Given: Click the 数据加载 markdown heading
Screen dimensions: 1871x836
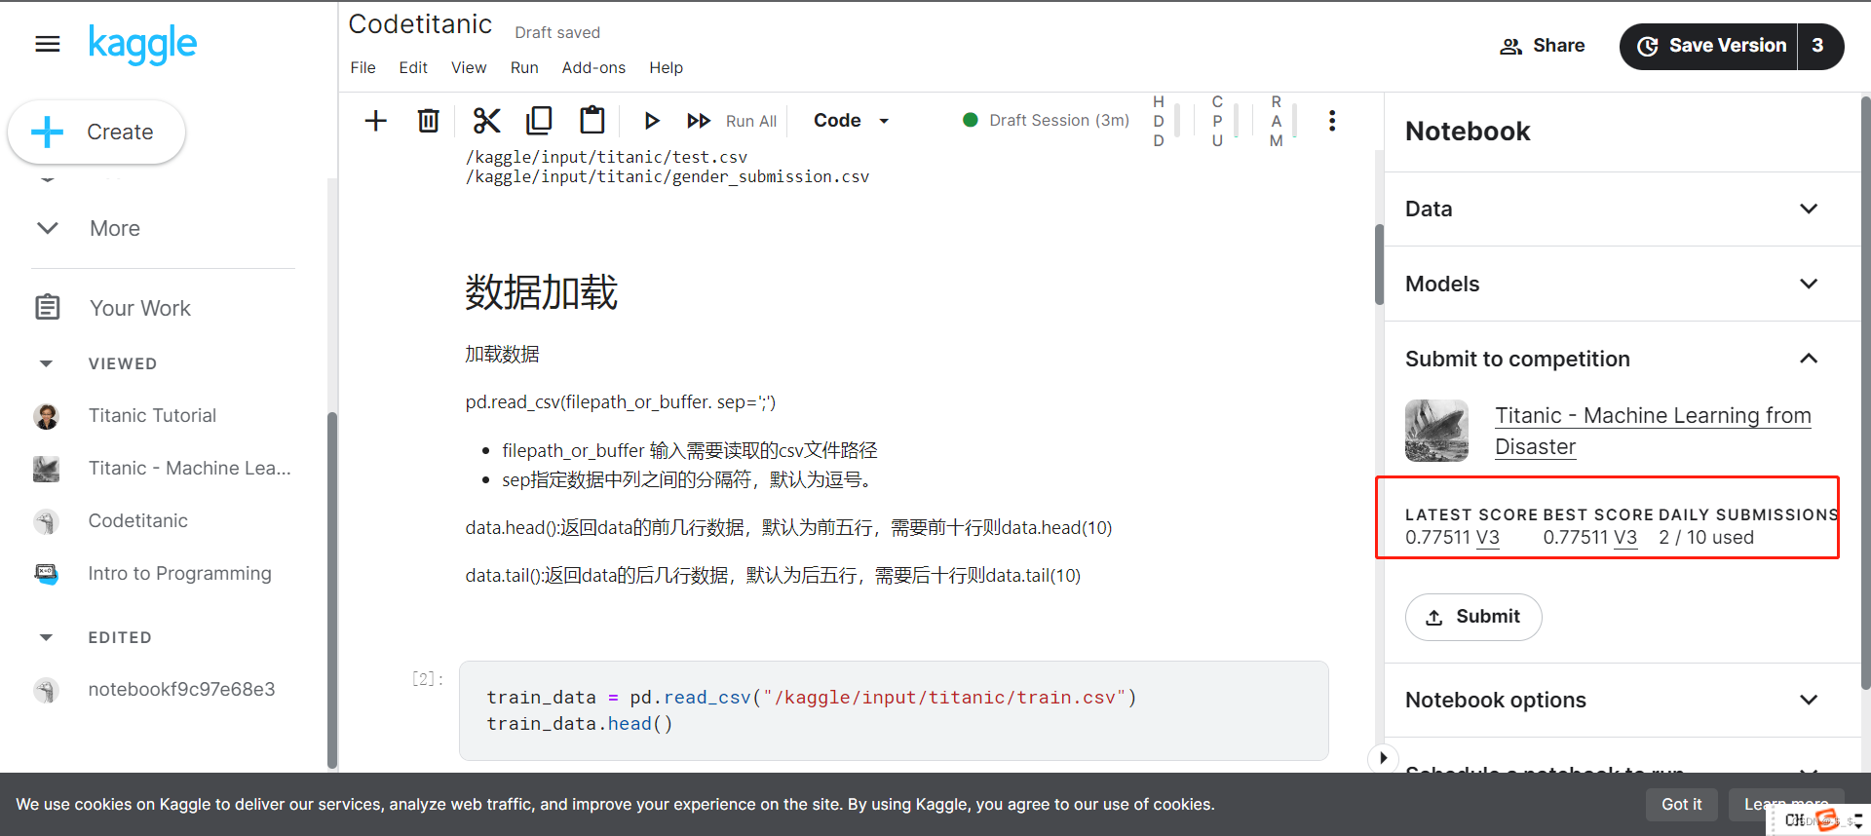Looking at the screenshot, I should coord(541,292).
